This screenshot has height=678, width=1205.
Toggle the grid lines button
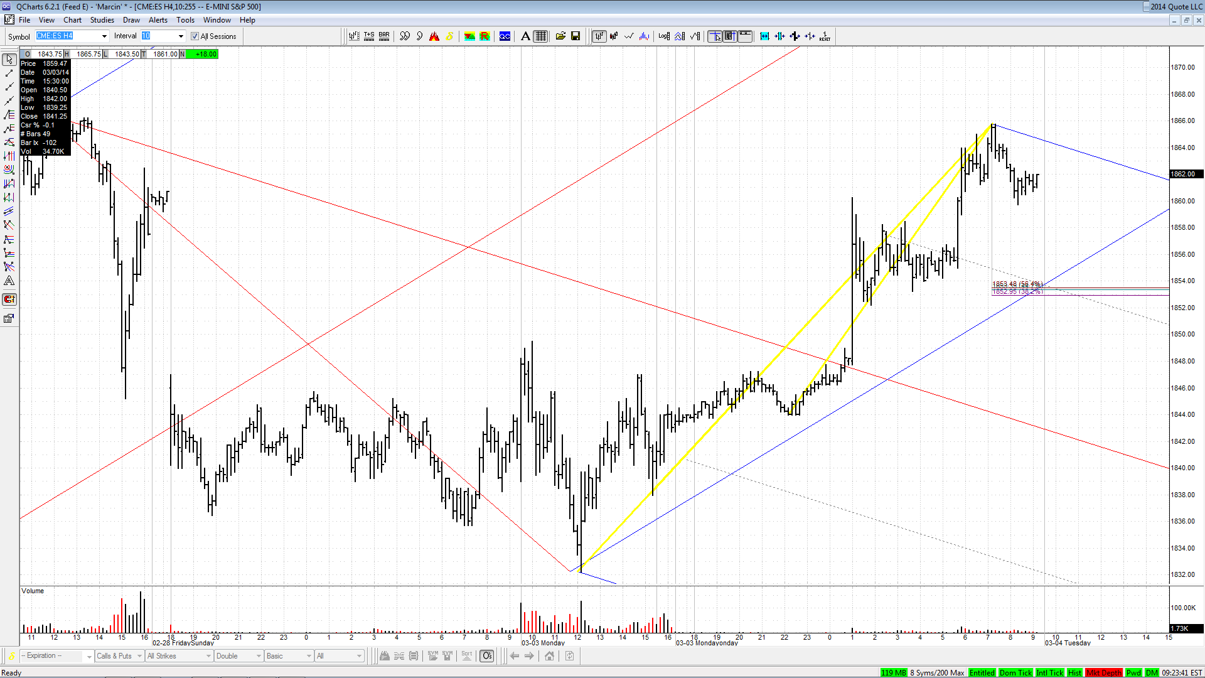(540, 36)
